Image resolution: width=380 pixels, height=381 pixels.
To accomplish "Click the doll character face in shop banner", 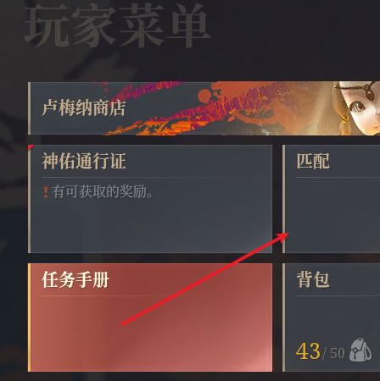I will [360, 108].
